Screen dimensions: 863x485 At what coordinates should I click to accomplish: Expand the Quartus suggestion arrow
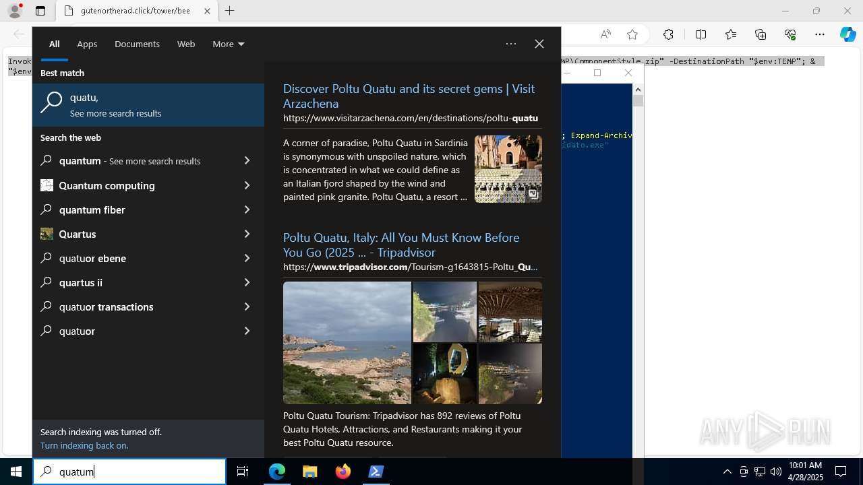coord(247,234)
